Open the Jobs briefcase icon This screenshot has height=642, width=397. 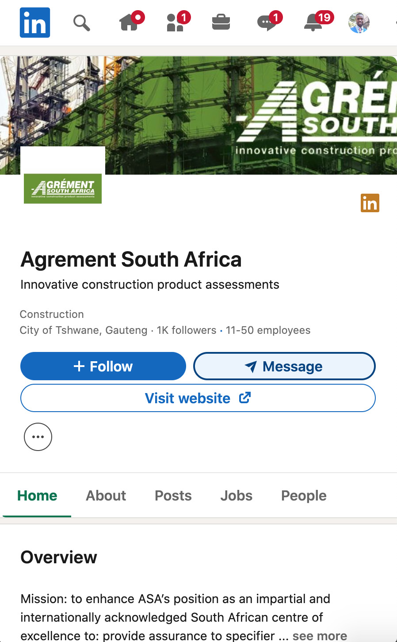(221, 22)
